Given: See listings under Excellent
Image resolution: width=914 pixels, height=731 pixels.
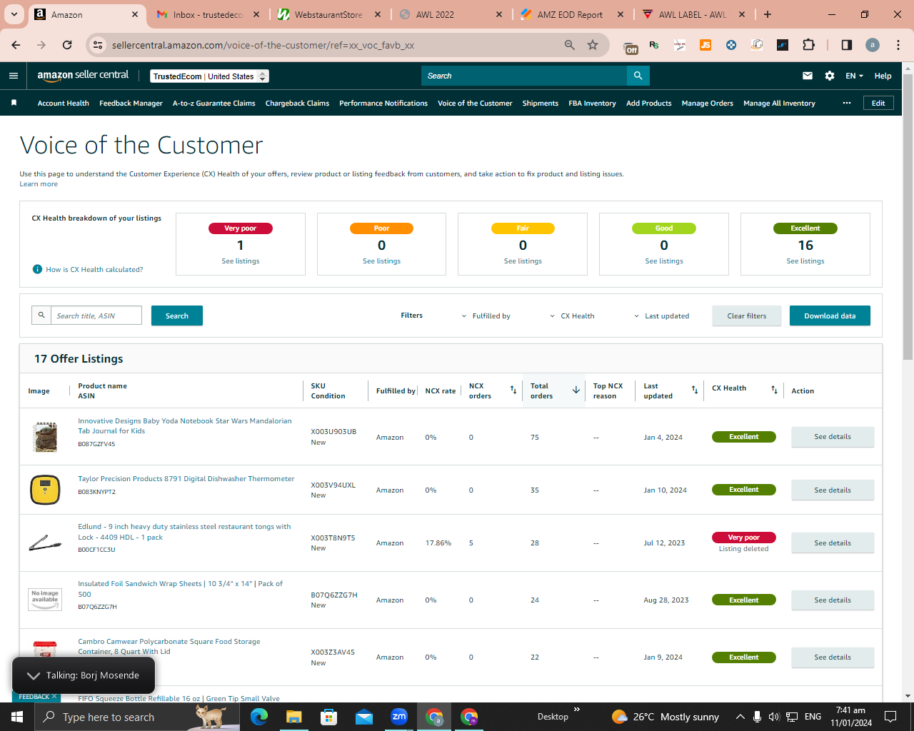Looking at the screenshot, I should pos(805,261).
